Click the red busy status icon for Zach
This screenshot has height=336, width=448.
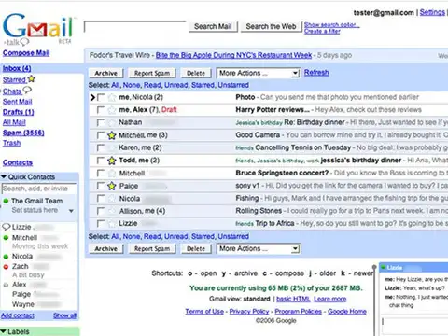pyautogui.click(x=6, y=267)
